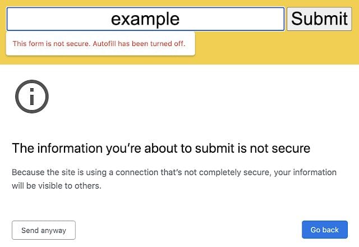Hit the blue "Go back" button
This screenshot has width=359, height=247.
pos(325,230)
